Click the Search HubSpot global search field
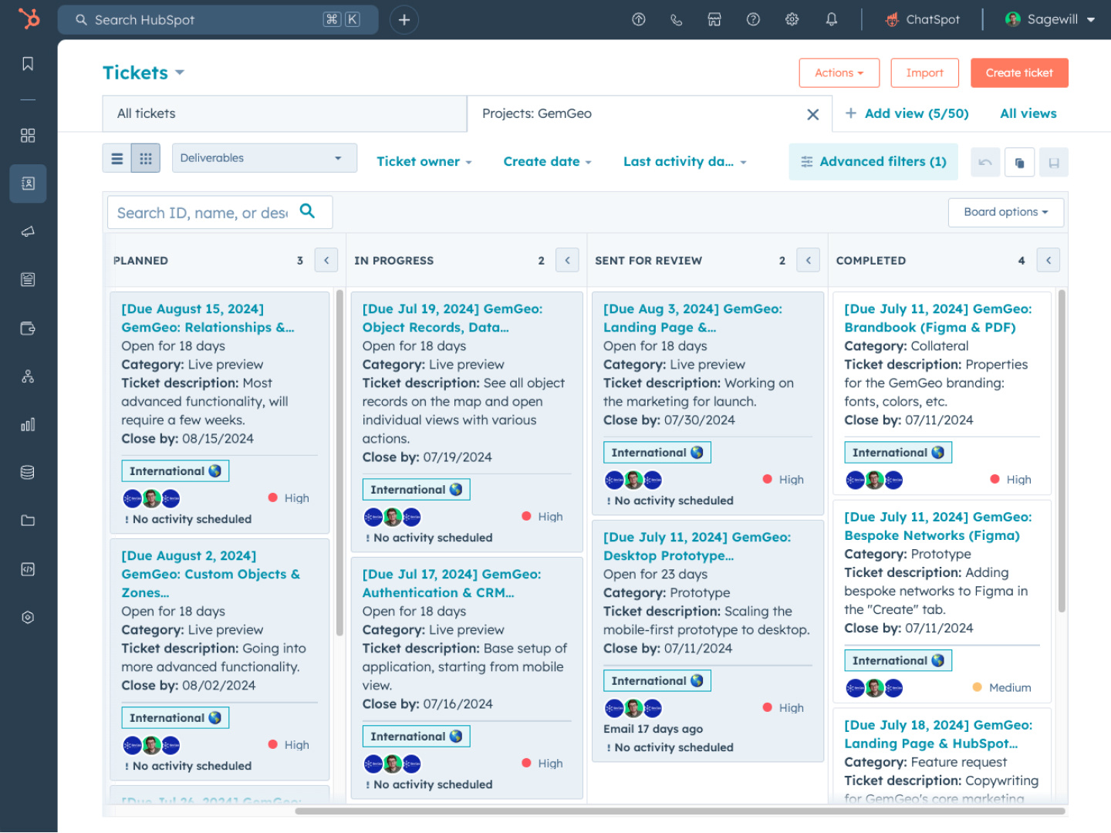Screen dimensions: 1111x833 (218, 20)
